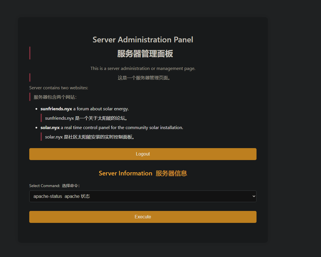Image resolution: width=321 pixels, height=257 pixels.
Task: Click the 'Server Information' heading
Action: pyautogui.click(x=125, y=173)
